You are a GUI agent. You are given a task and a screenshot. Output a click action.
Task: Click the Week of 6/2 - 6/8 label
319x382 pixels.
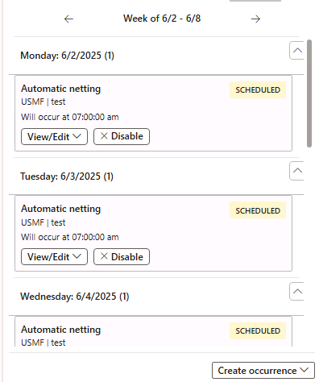[x=162, y=19]
